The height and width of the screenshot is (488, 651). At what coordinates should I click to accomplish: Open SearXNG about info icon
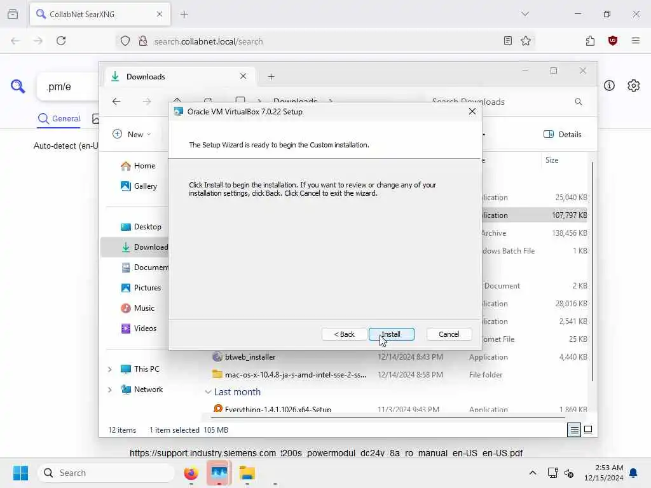click(609, 86)
